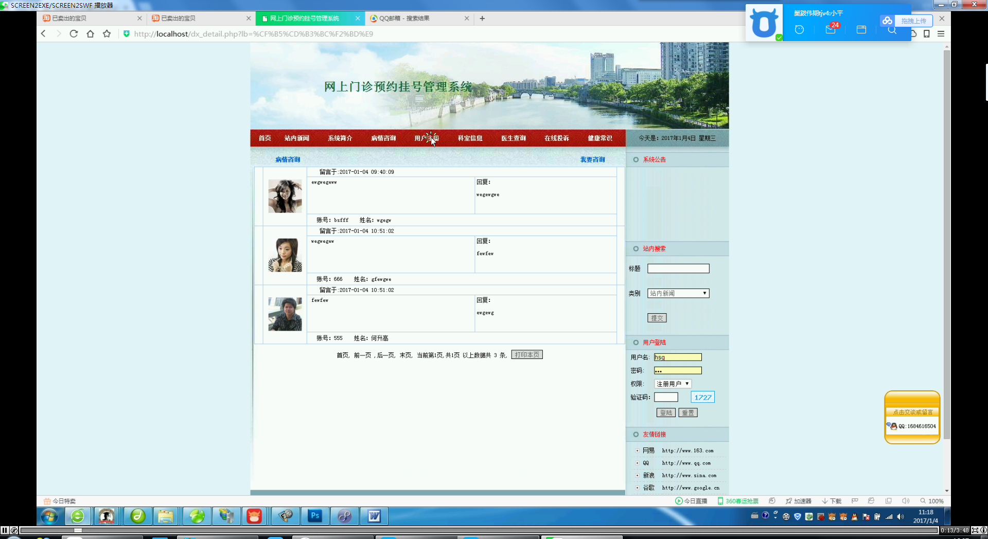Open the browser home page icon

(x=90, y=33)
